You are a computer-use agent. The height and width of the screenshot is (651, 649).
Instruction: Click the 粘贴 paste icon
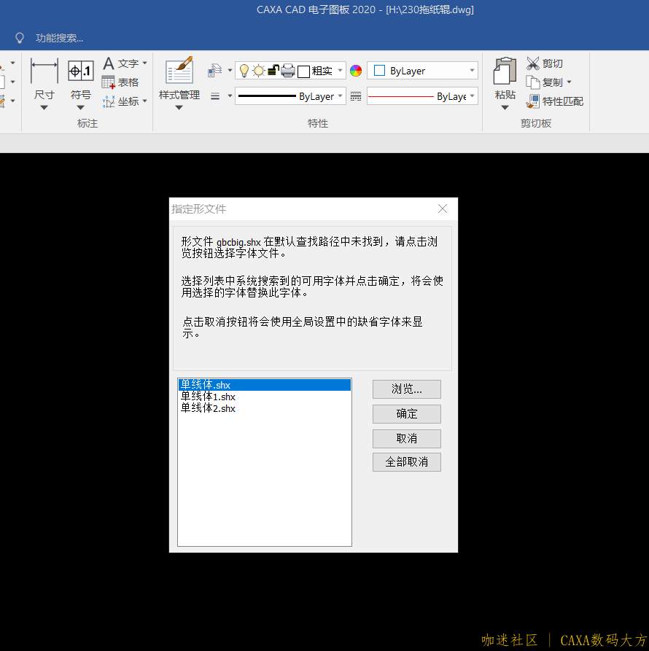(505, 71)
